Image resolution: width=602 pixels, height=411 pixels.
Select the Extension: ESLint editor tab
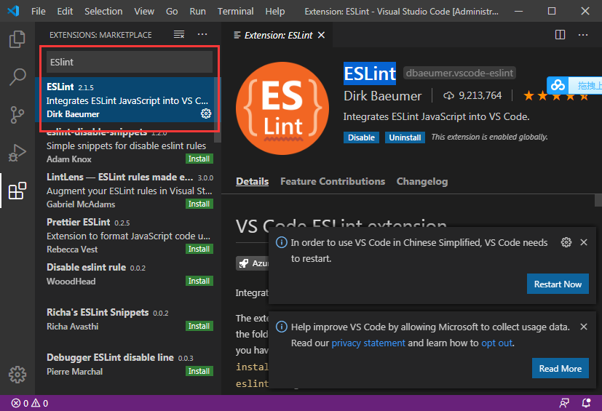pyautogui.click(x=278, y=35)
